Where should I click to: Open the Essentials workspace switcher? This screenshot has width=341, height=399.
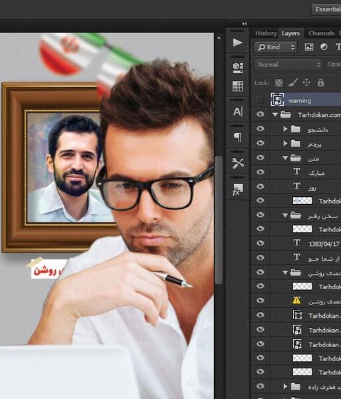pos(326,9)
